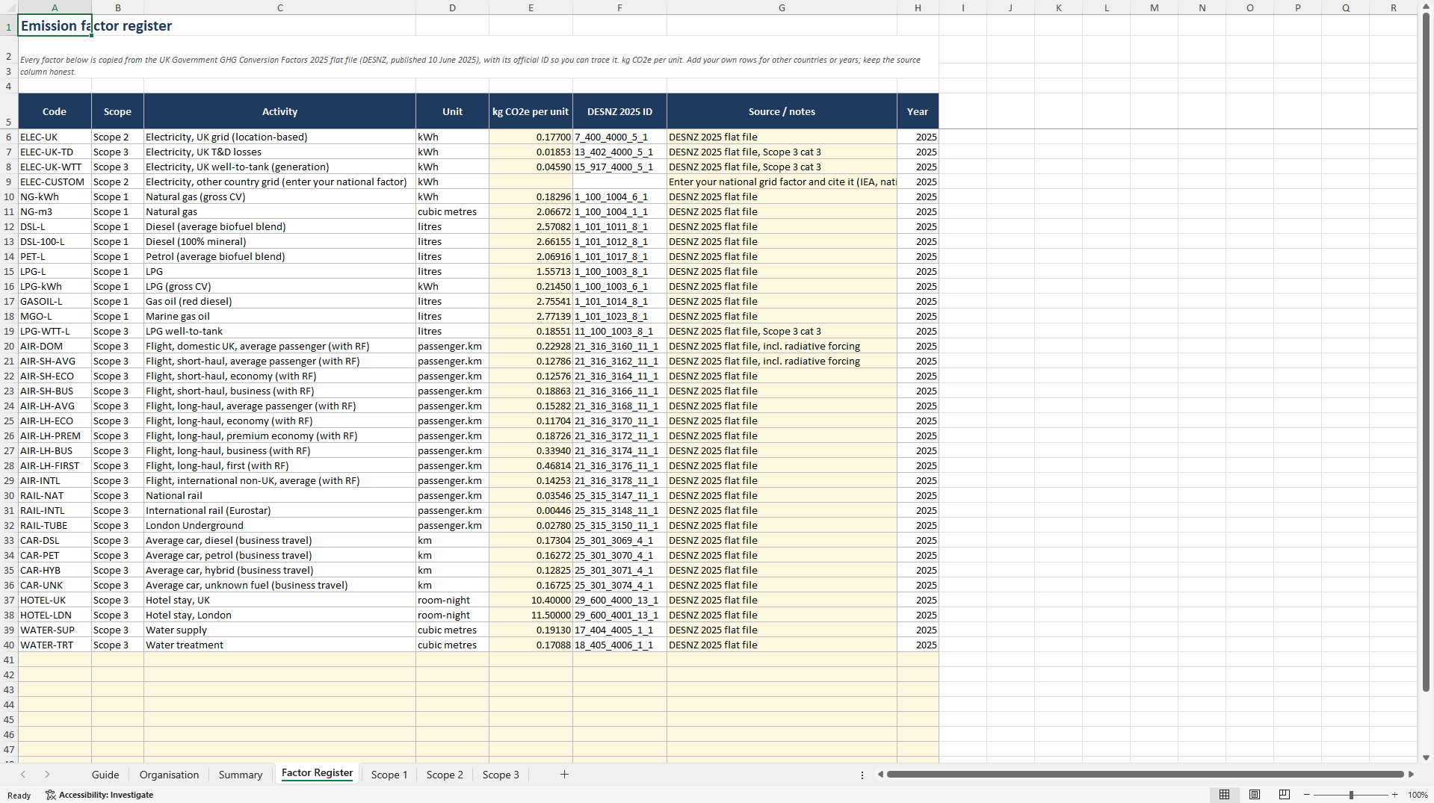Go to previous sheet tabs arrow
1434x803 pixels.
pyautogui.click(x=23, y=775)
